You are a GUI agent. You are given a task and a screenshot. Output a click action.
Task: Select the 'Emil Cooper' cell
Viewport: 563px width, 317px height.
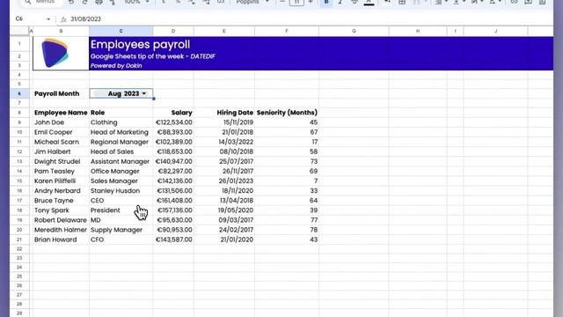[61, 132]
